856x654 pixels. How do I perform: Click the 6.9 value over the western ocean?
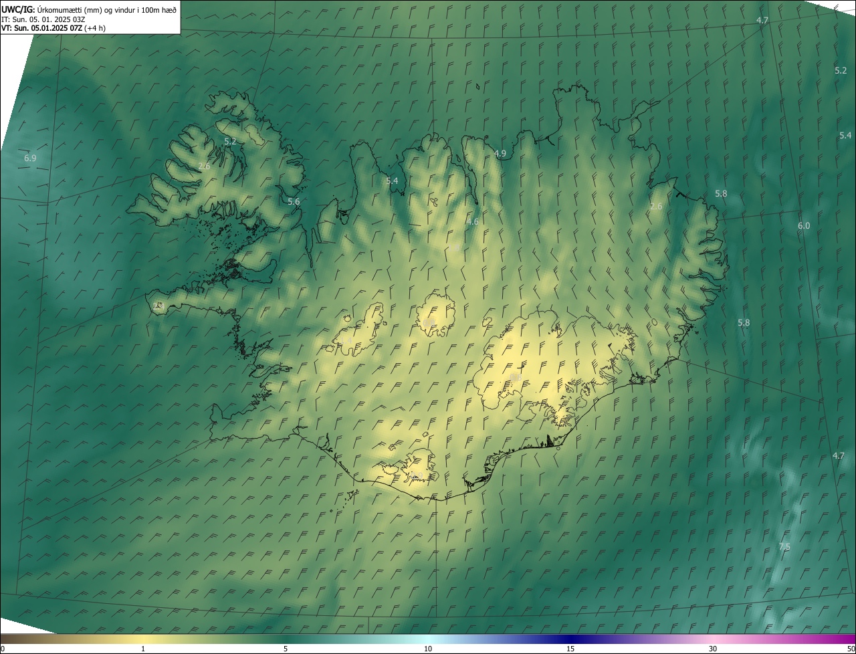[x=30, y=158]
